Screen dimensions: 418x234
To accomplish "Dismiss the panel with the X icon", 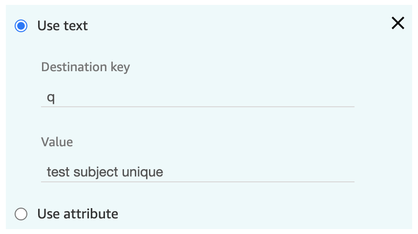I will [398, 23].
